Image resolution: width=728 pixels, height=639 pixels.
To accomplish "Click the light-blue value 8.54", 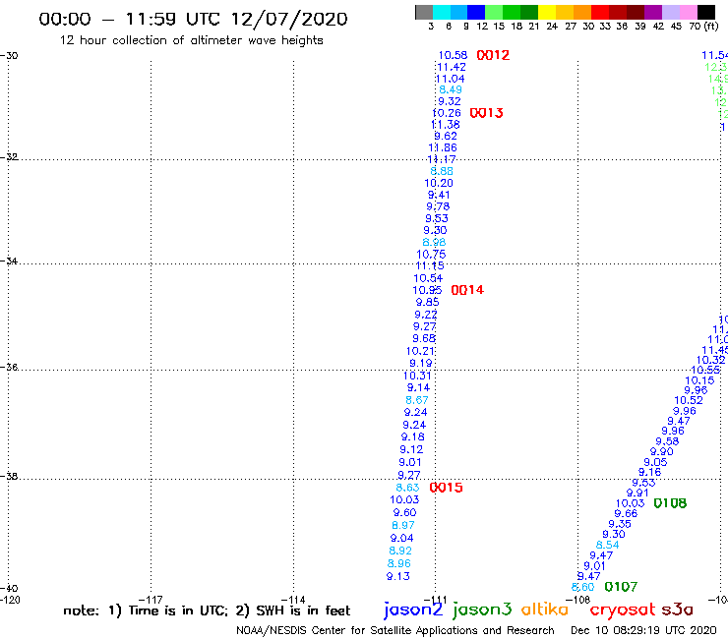I will (608, 546).
